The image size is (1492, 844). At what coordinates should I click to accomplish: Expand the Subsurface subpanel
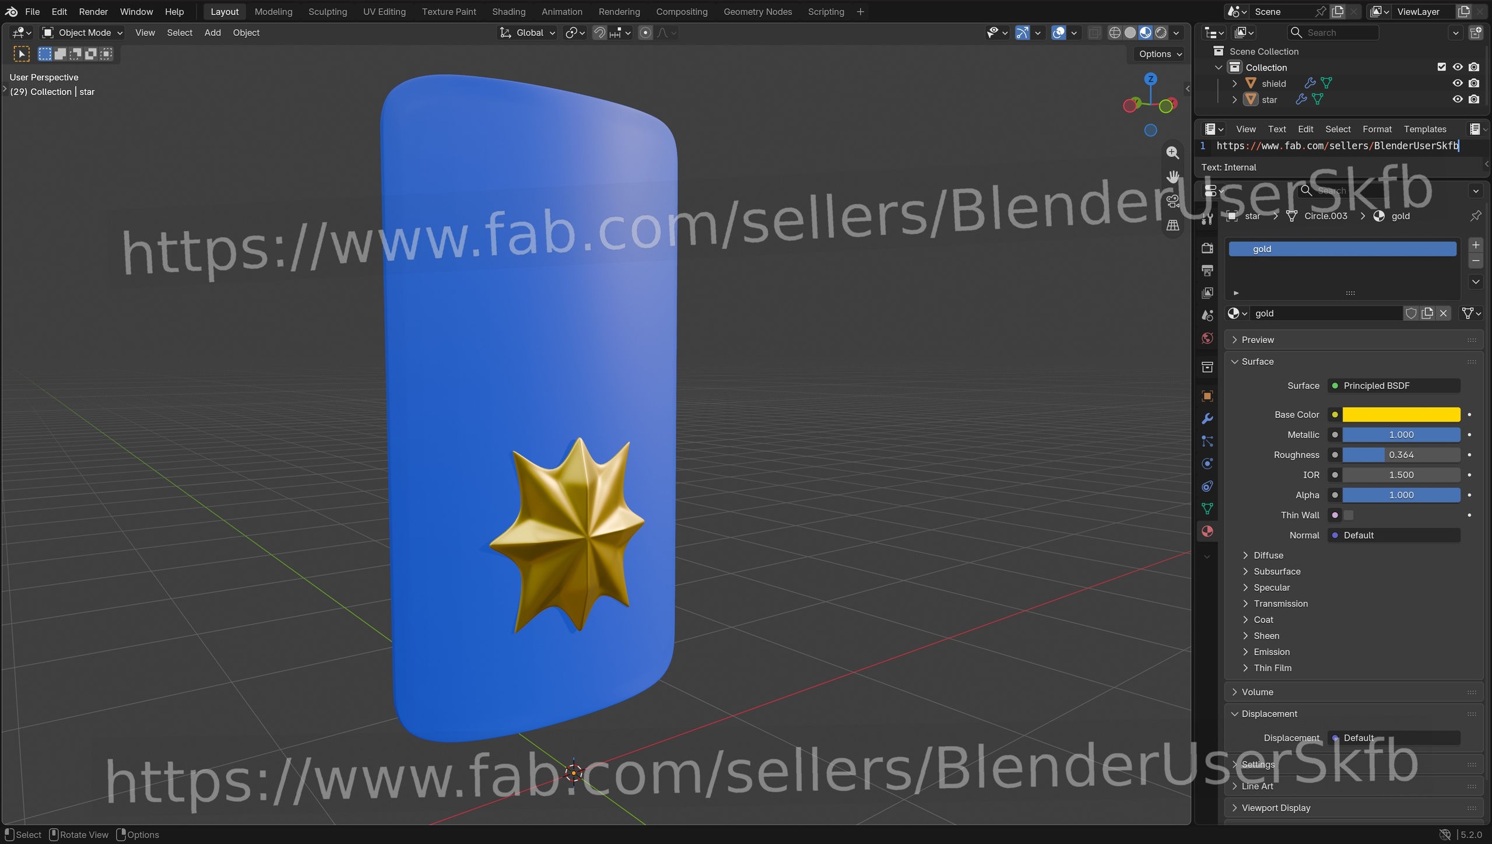(1276, 572)
